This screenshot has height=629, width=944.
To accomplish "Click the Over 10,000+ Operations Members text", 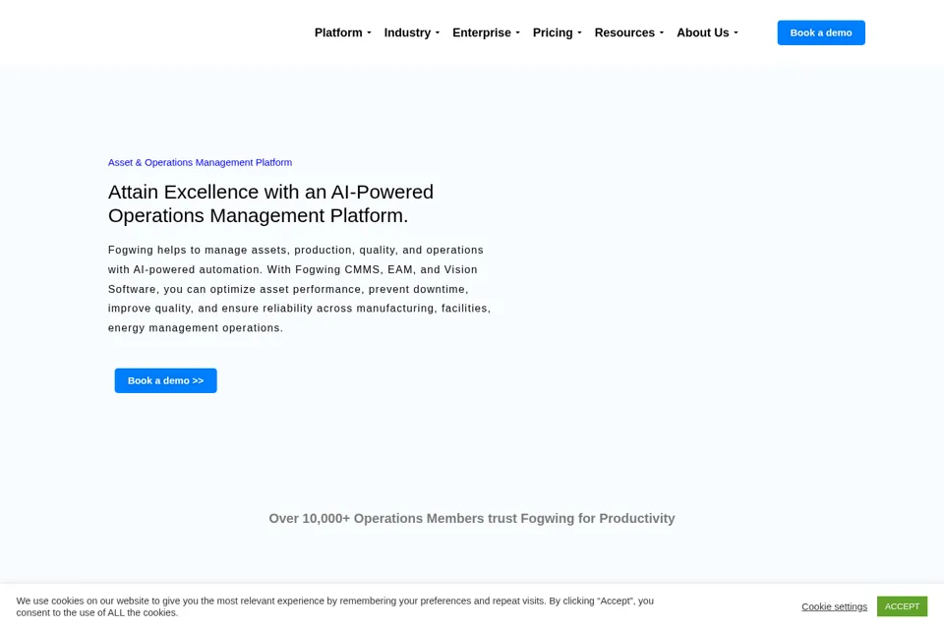I will pyautogui.click(x=471, y=518).
